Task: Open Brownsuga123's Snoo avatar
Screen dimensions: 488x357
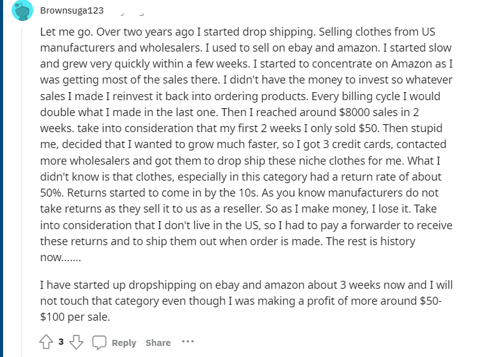Action: (22, 10)
